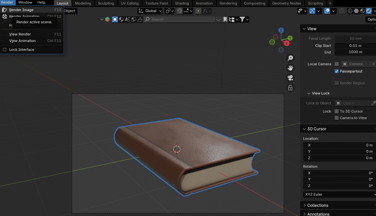The height and width of the screenshot is (216, 376).
Task: Click the hand pan view icon
Action: (x=290, y=68)
